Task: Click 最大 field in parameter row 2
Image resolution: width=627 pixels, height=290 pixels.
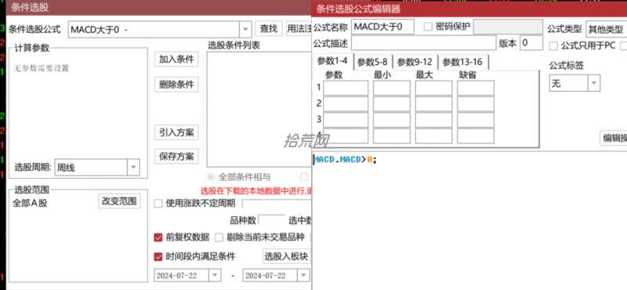Action: click(x=433, y=104)
